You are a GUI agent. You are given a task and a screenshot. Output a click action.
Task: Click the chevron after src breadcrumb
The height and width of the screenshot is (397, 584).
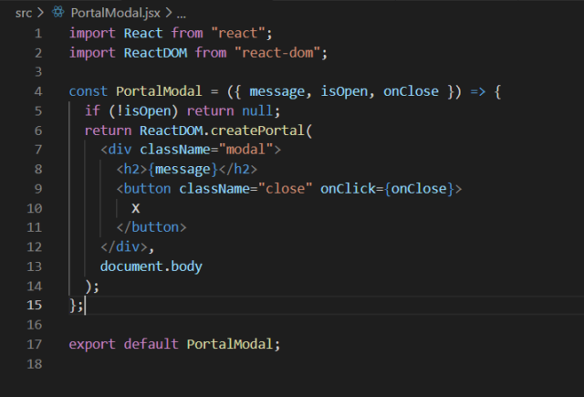tap(40, 13)
